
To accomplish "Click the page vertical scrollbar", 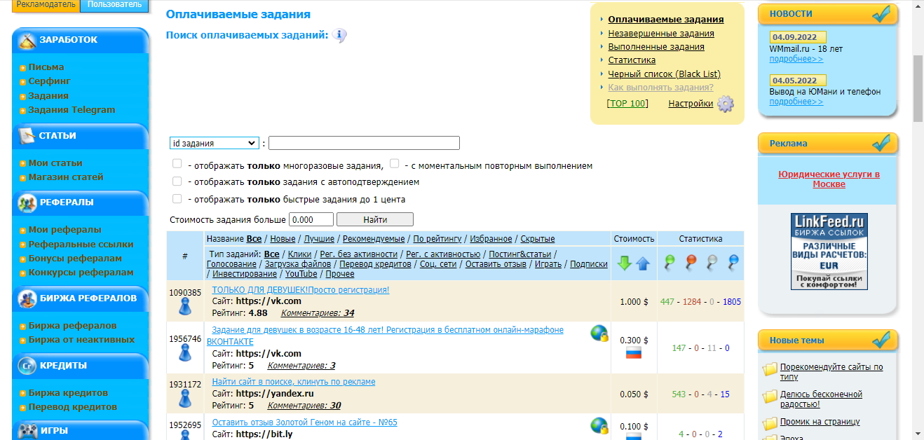I will [x=918, y=88].
